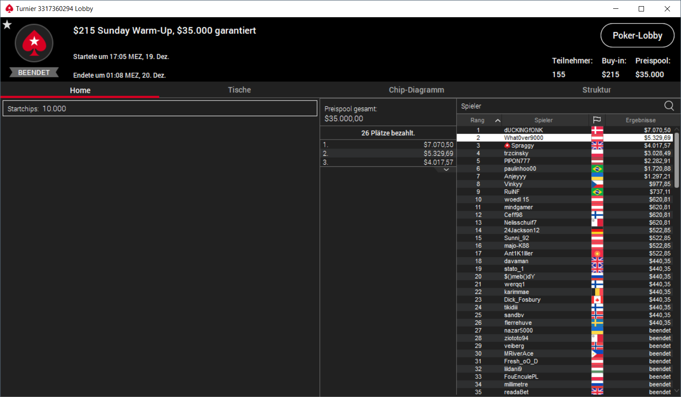The width and height of the screenshot is (681, 397).
Task: Click the favorite star icon
Action: [7, 25]
